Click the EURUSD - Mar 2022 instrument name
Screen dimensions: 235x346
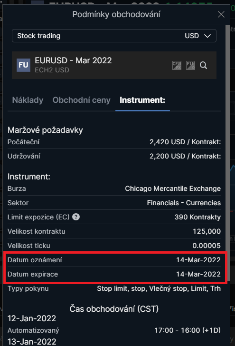[x=73, y=60]
